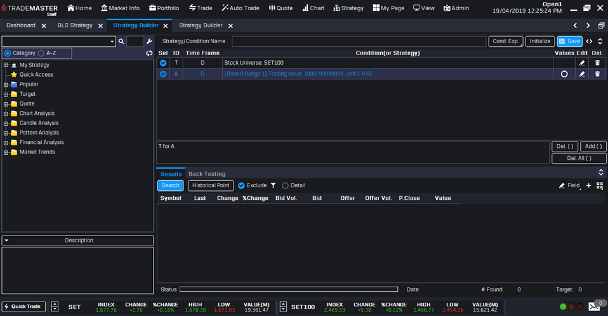
Task: Open the mail message icon in status bar
Action: tap(594, 306)
